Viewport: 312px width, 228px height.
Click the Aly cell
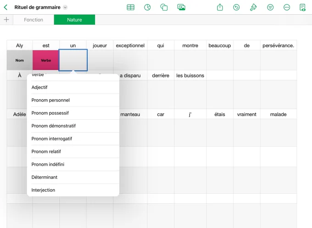19,45
